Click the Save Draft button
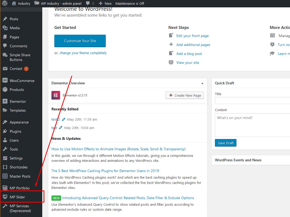The width and height of the screenshot is (290, 217). 226,143
